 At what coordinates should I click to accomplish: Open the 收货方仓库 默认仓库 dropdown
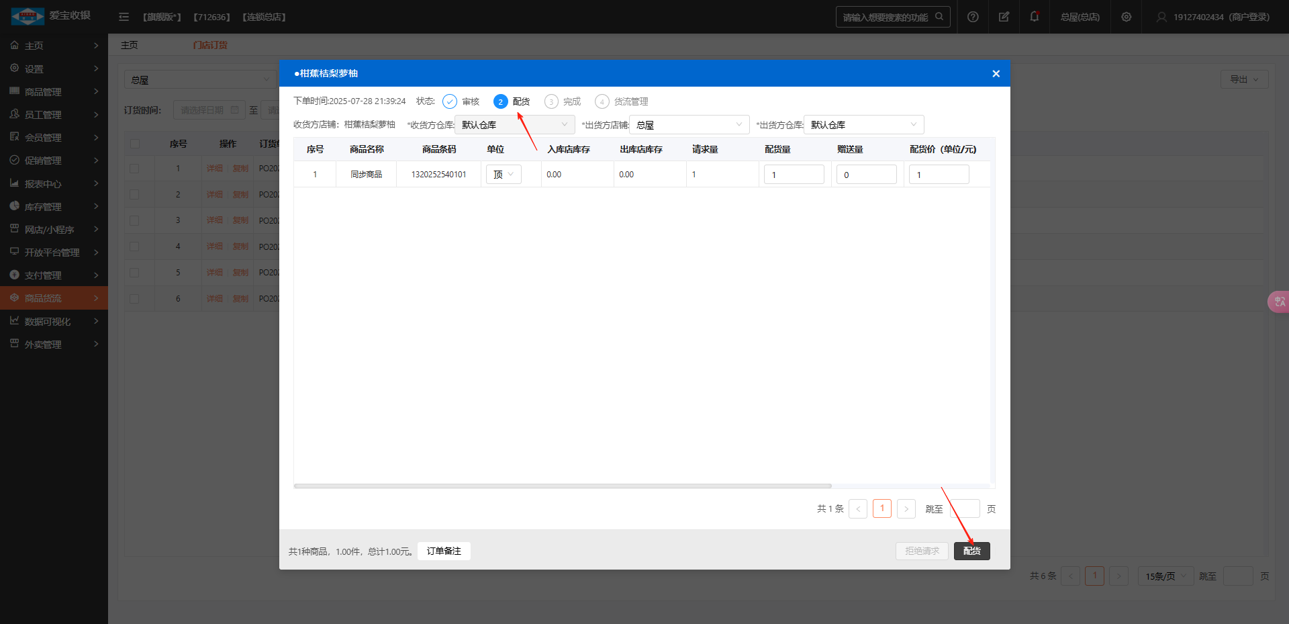pyautogui.click(x=514, y=125)
